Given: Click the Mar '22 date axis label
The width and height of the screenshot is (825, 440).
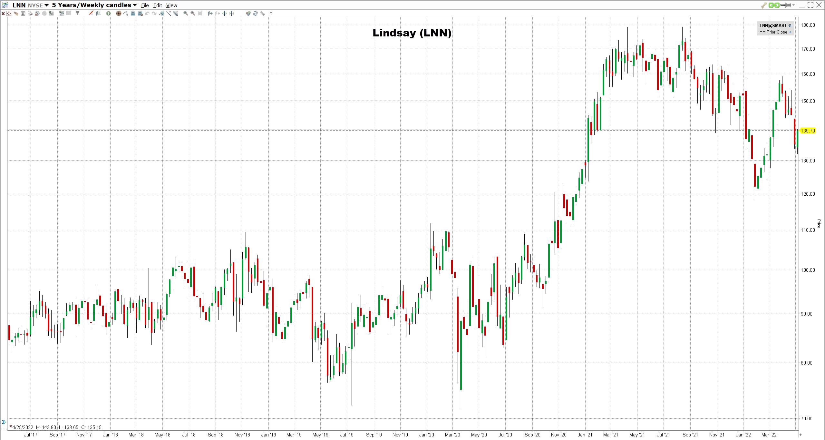Looking at the screenshot, I should coord(769,435).
